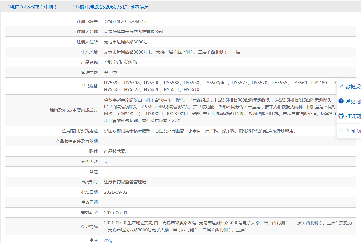Screen dimensions: 361x243
Task: Select registration number 苏械注准20152060751 in the table
Action: [126, 21]
